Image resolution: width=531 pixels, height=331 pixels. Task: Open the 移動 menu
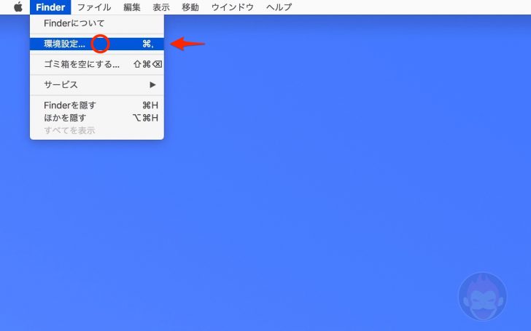tap(190, 7)
